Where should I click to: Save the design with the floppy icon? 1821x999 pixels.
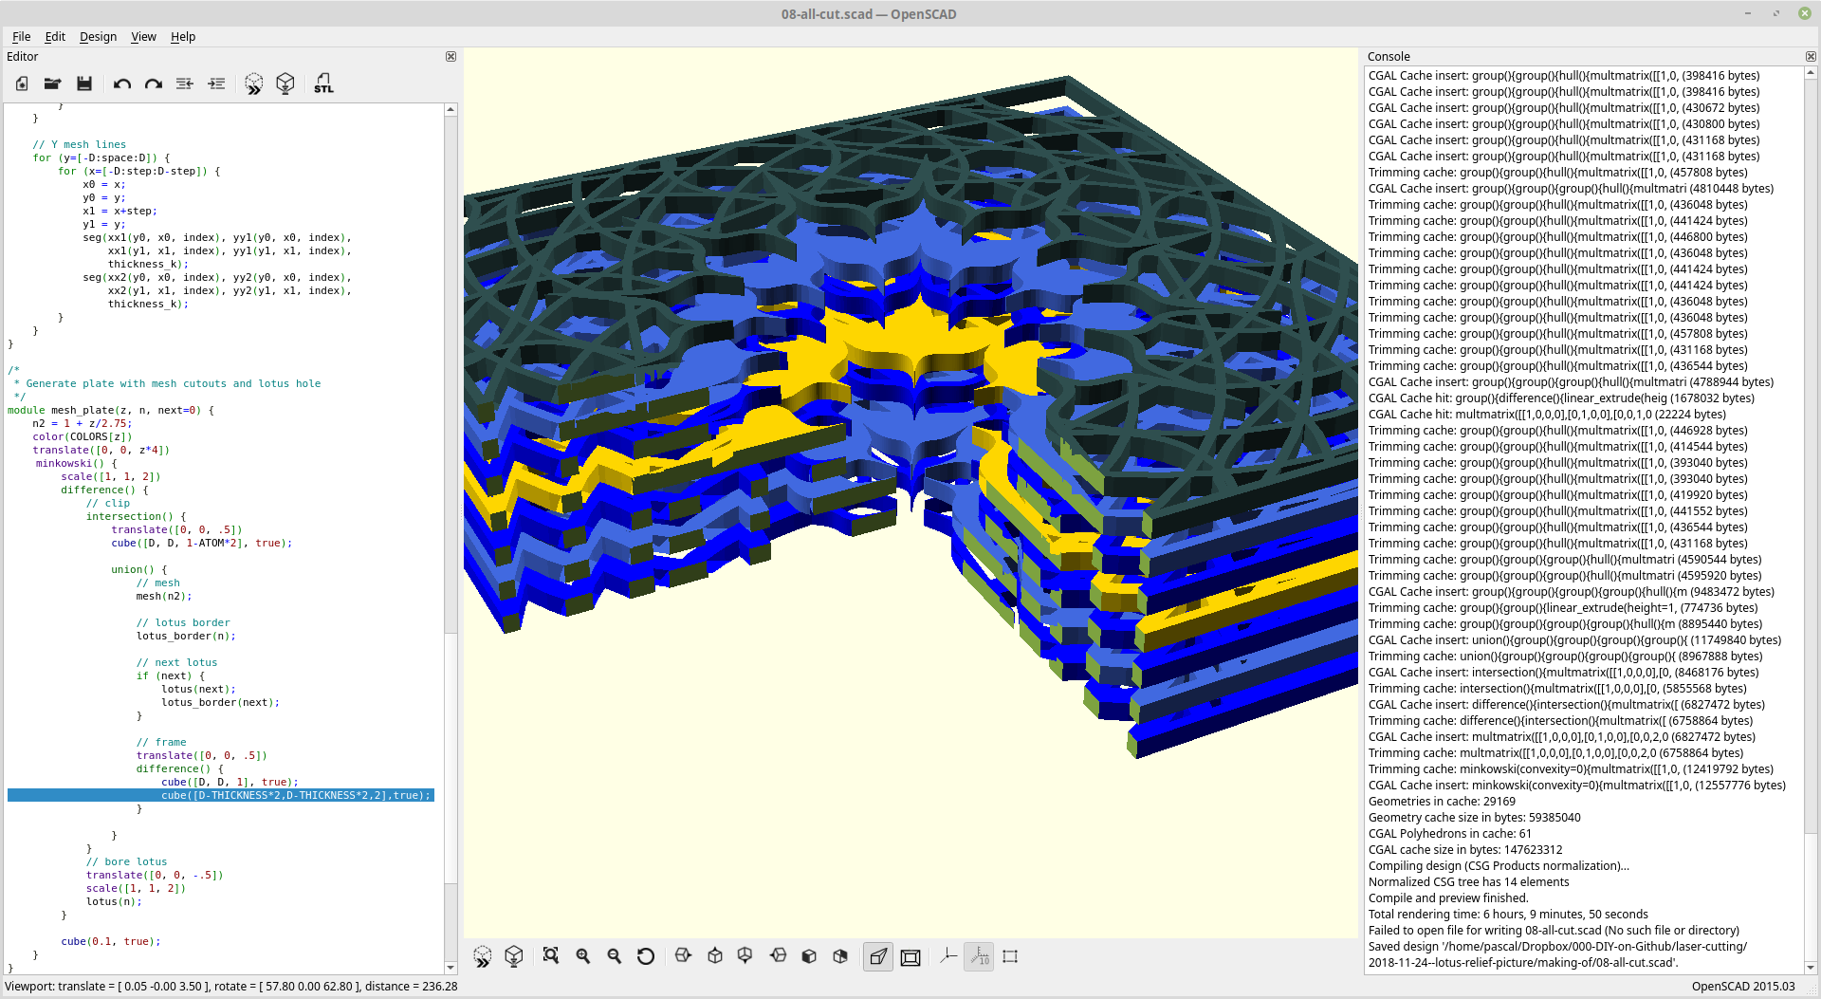84,83
